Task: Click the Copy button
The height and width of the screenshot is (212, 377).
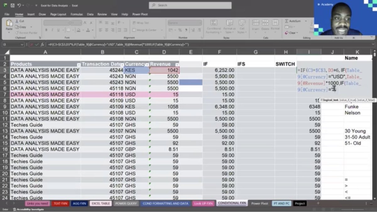Action: [x=20, y=27]
